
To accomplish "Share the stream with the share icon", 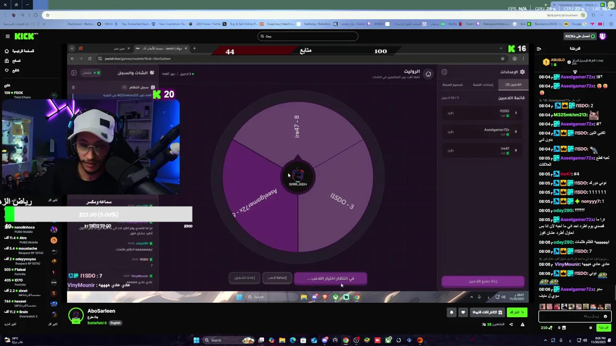I will click(511, 324).
